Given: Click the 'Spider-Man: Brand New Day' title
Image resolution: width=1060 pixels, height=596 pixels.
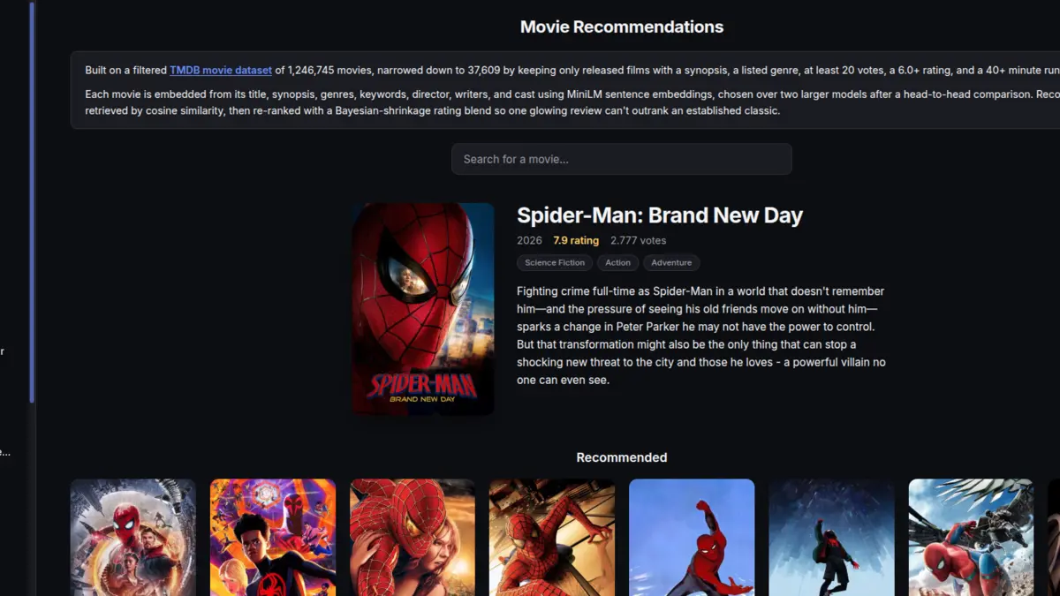Looking at the screenshot, I should [x=660, y=215].
